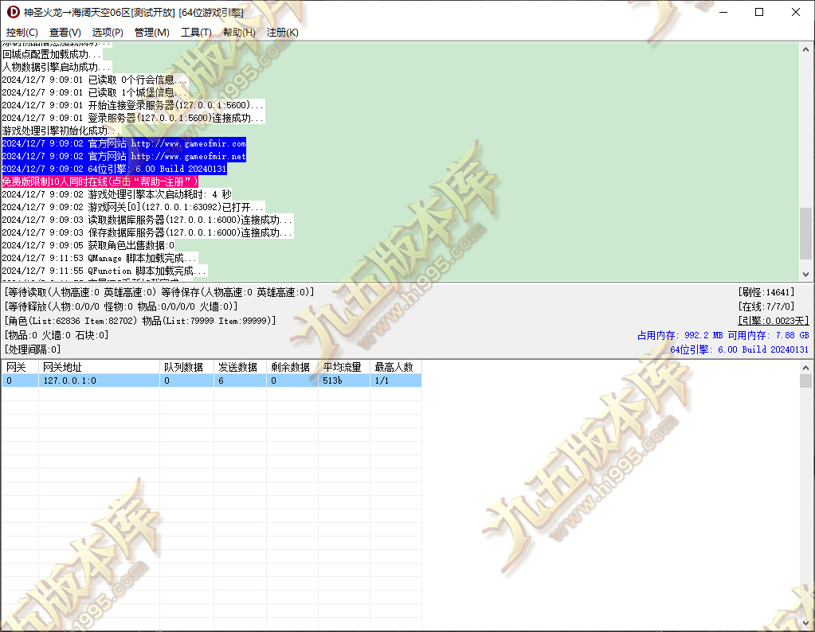
Task: Click the gateway list scroll up arrow
Action: pyautogui.click(x=805, y=367)
